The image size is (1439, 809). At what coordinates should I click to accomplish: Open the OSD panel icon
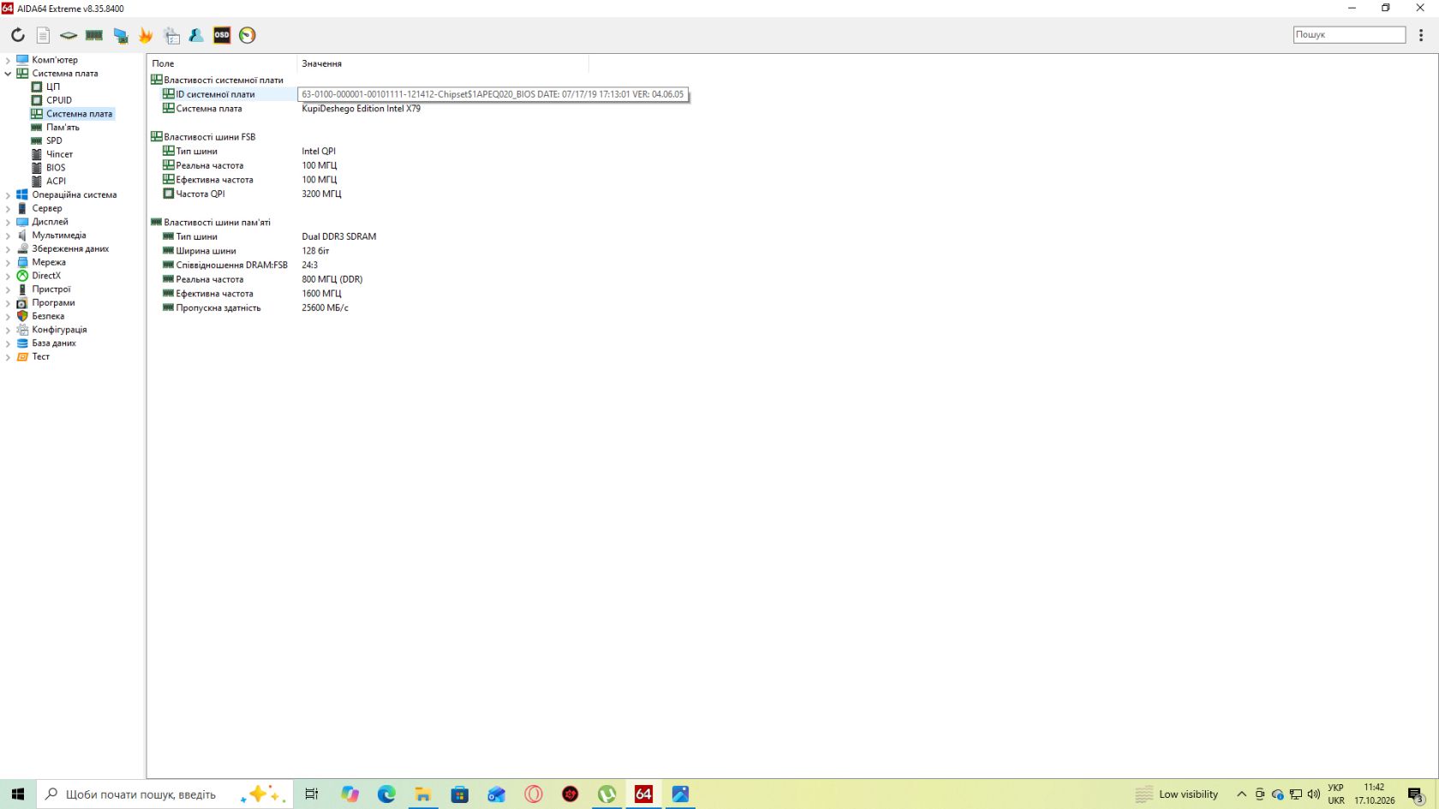pos(222,35)
